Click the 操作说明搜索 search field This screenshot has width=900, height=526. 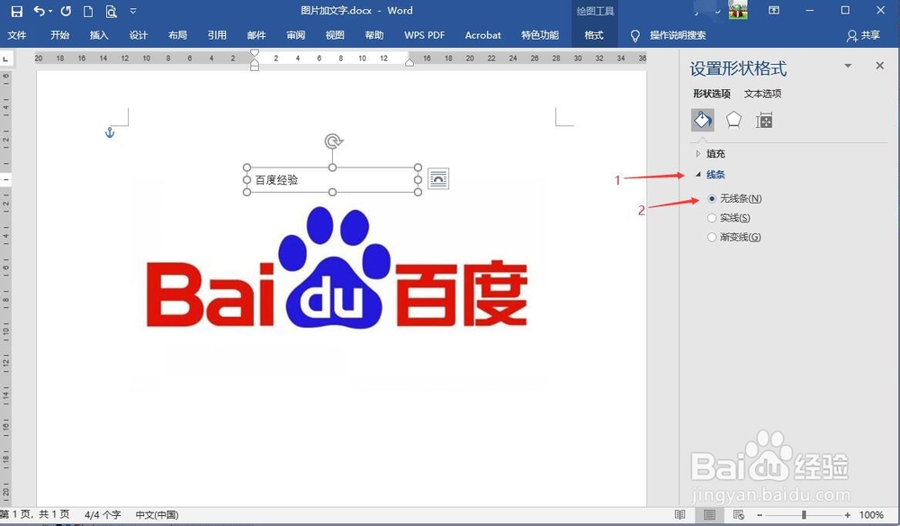click(678, 35)
